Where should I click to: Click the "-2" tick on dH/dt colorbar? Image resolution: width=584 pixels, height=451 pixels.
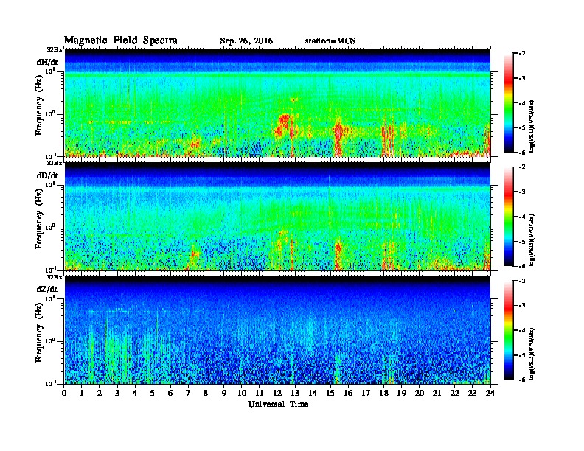pos(522,54)
